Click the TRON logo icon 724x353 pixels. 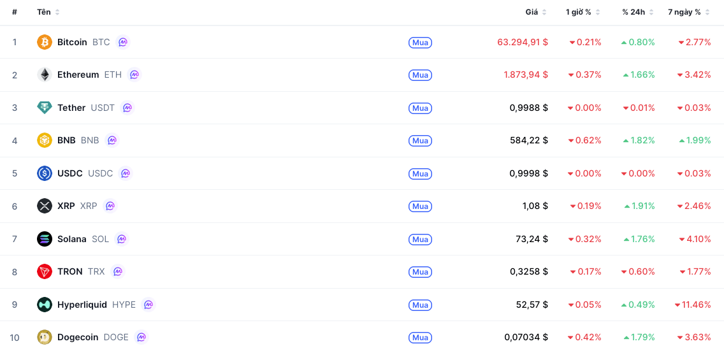tap(45, 271)
